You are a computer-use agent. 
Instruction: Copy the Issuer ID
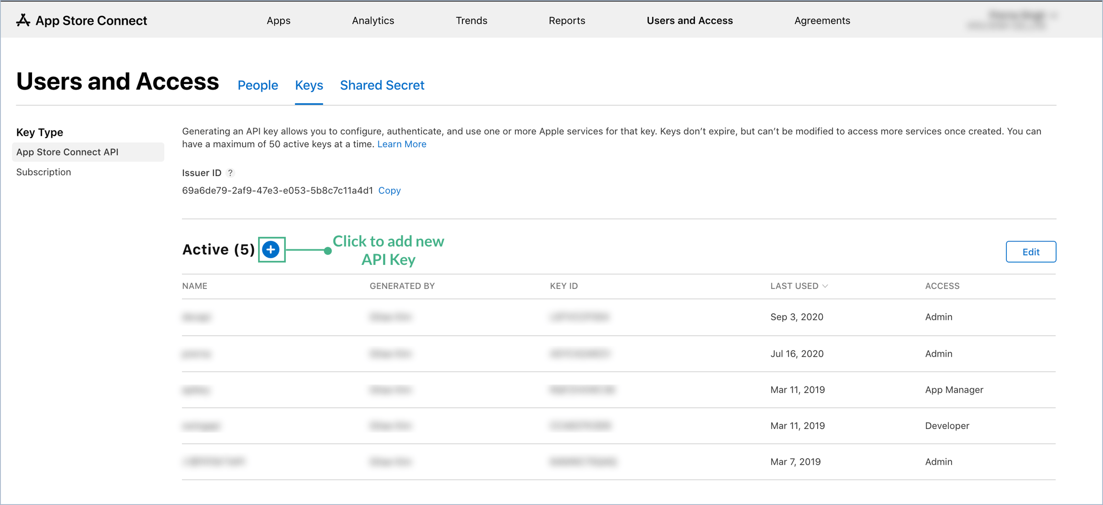click(x=389, y=190)
